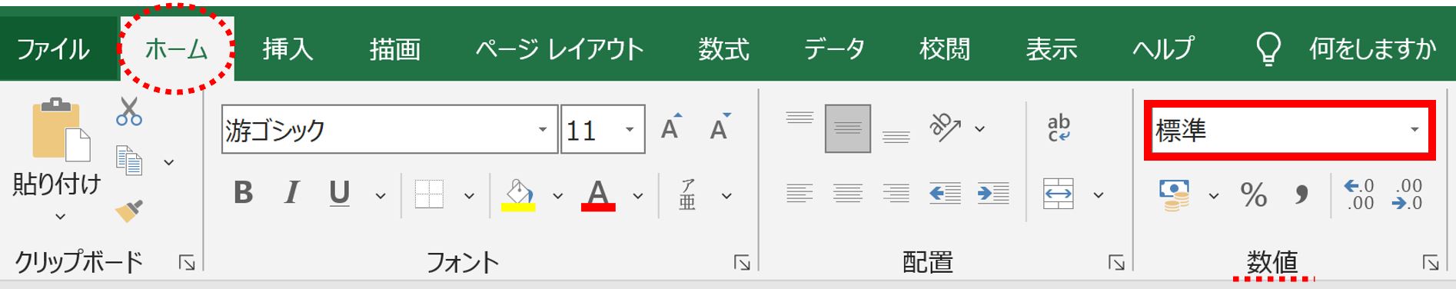The width and height of the screenshot is (1456, 289).
Task: Open the Copy options dropdown arrow
Action: 169,162
